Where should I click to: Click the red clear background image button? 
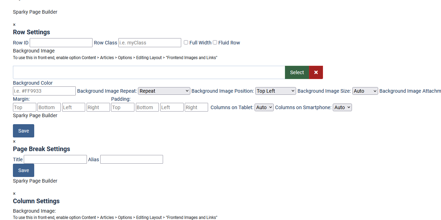tap(316, 72)
